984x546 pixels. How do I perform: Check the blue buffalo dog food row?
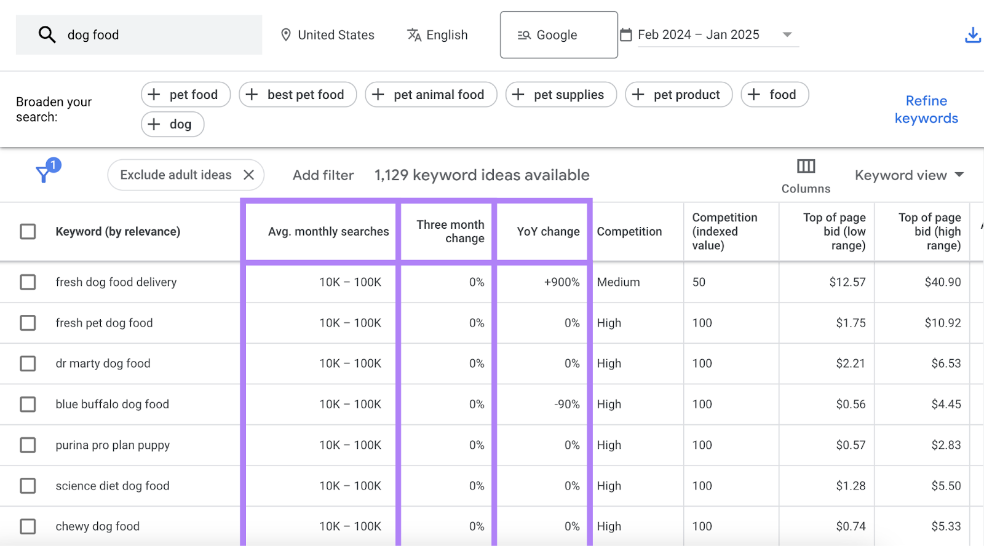click(28, 404)
